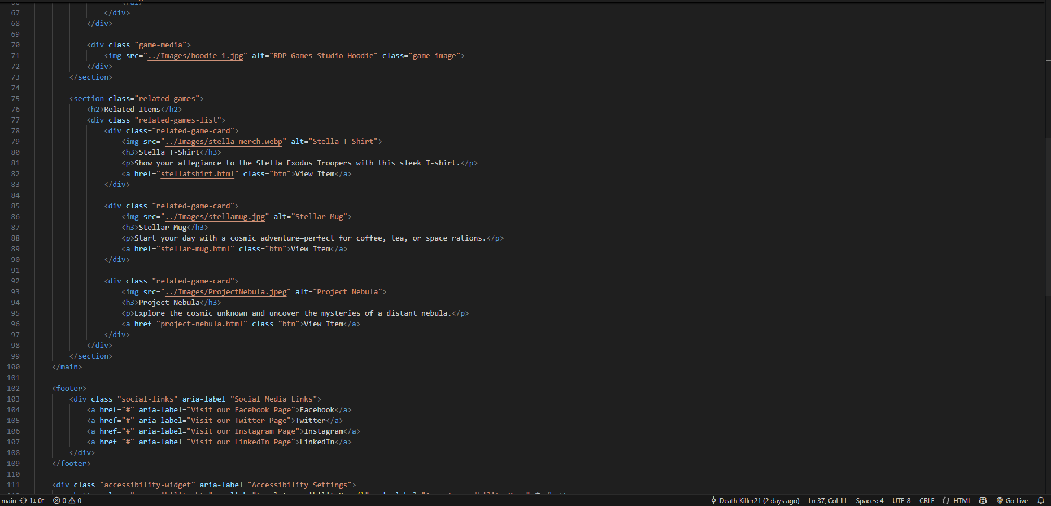Open the git branch picker labeled main
Screen dimensions: 1051x506
click(9, 501)
